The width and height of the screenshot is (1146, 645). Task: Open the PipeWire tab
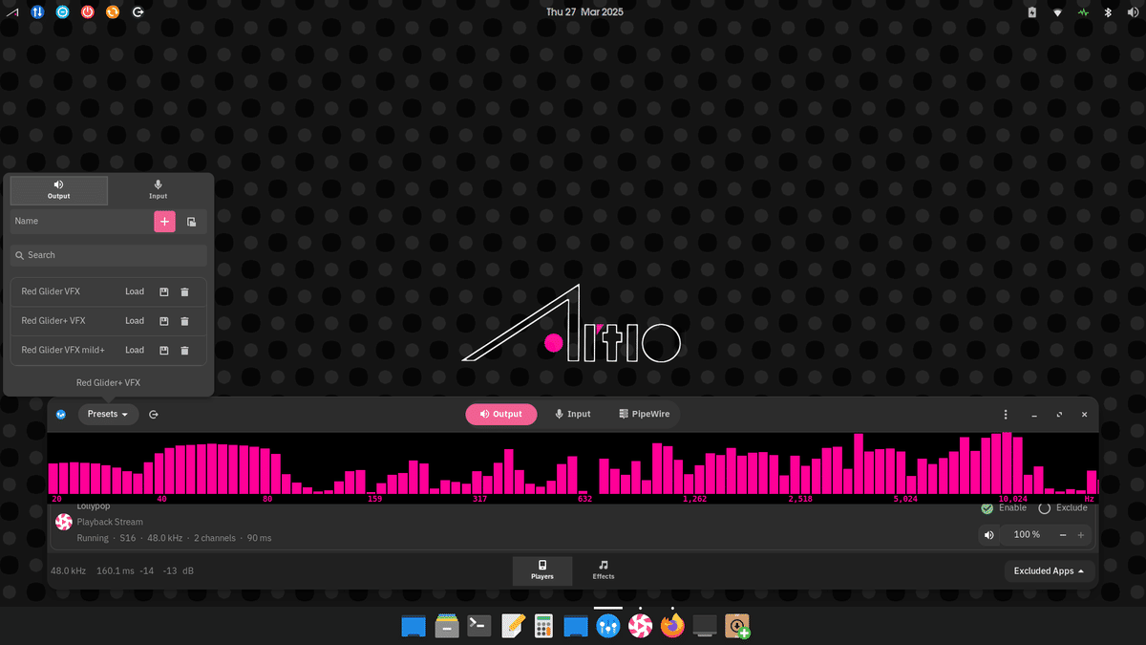[x=645, y=414]
